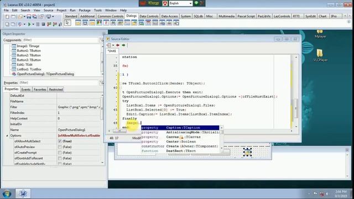
Task: Toggle the ofAutoPreview checkbox
Action: [60, 147]
